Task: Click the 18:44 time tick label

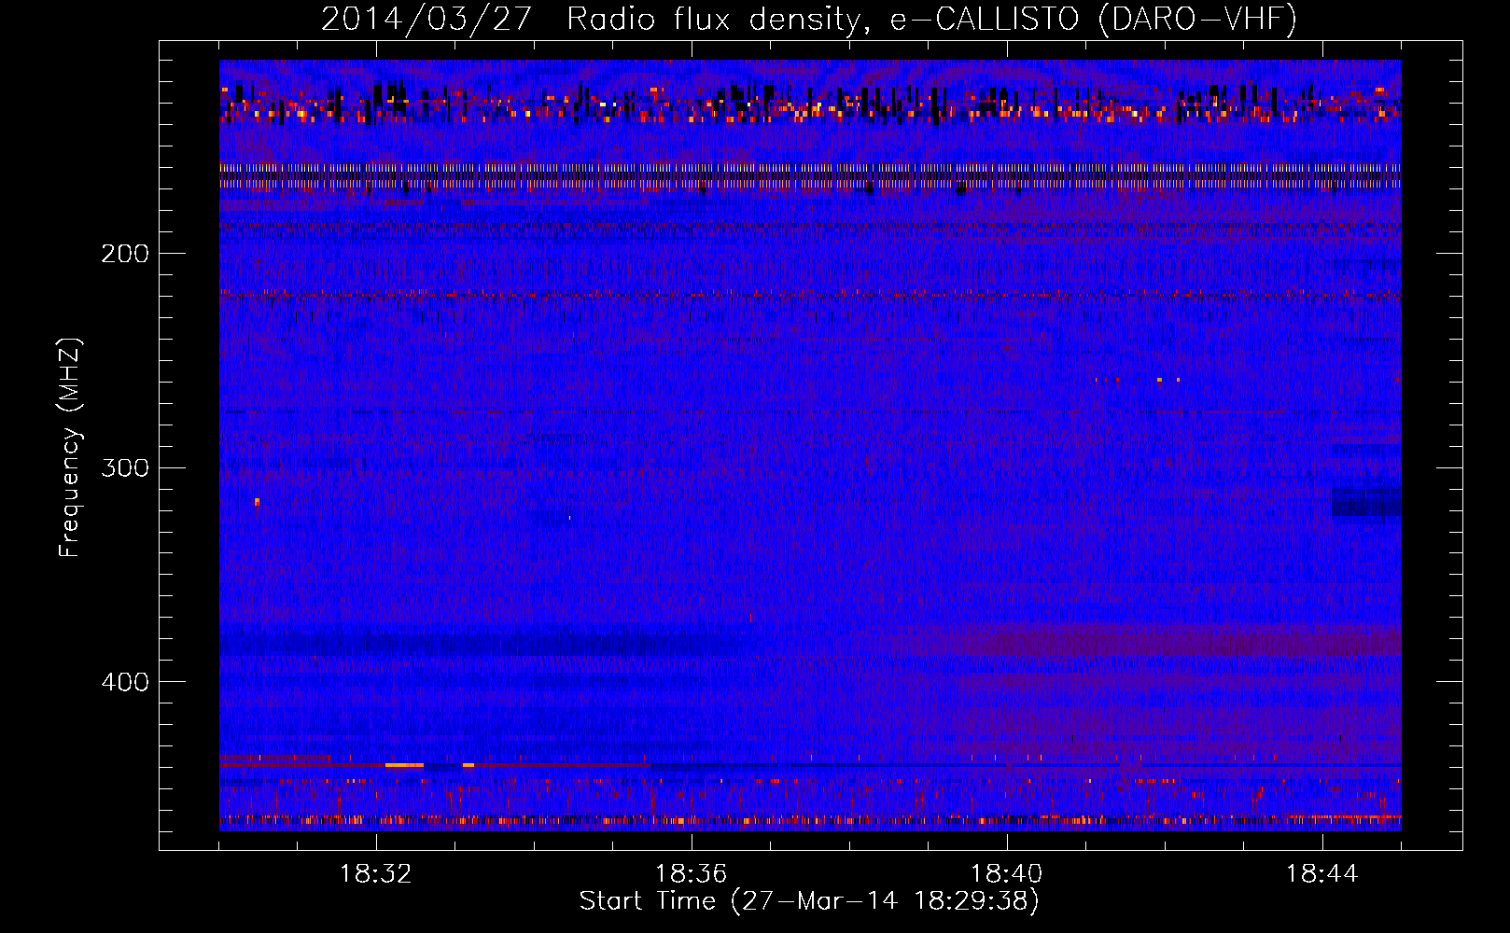Action: point(1322,874)
